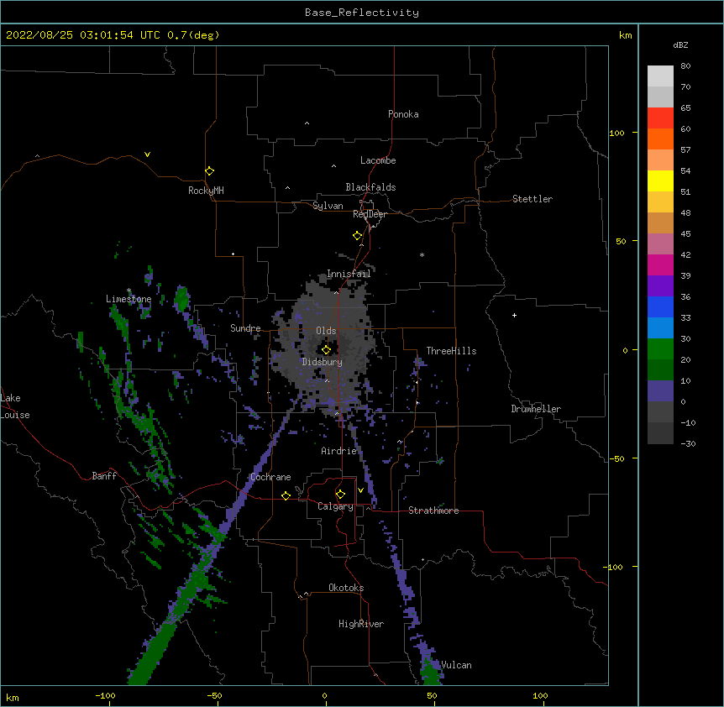Pick the bright yellow 51-54 dBZ swatch
Screen dimensions: 724x707
click(x=660, y=181)
